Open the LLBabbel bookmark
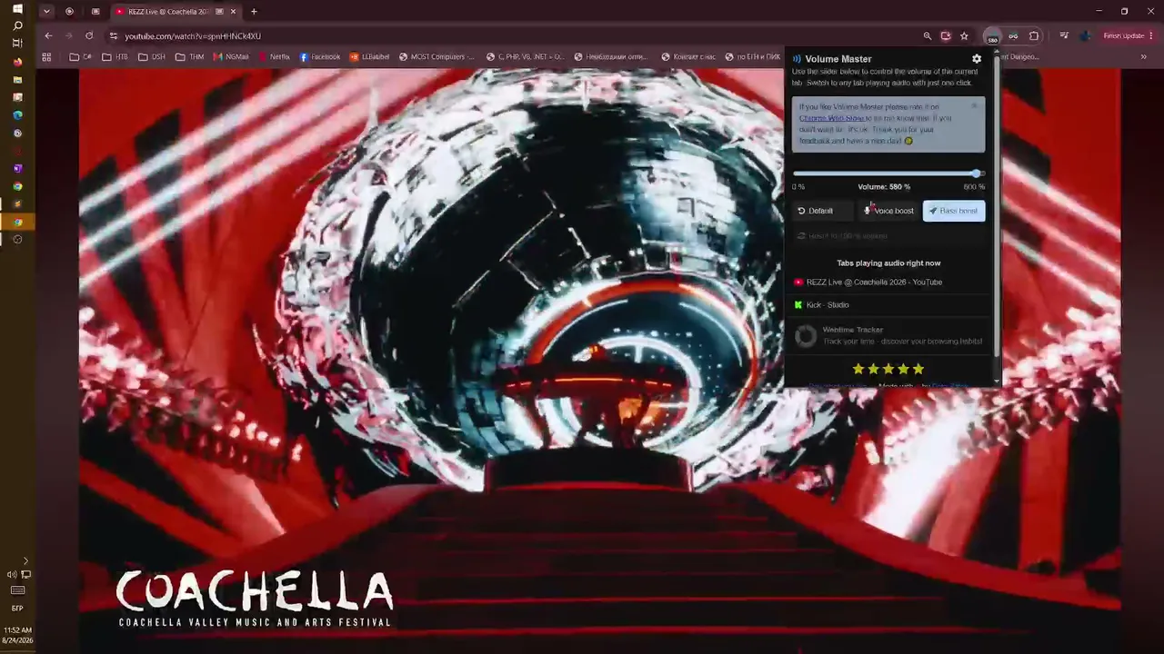 (x=369, y=57)
